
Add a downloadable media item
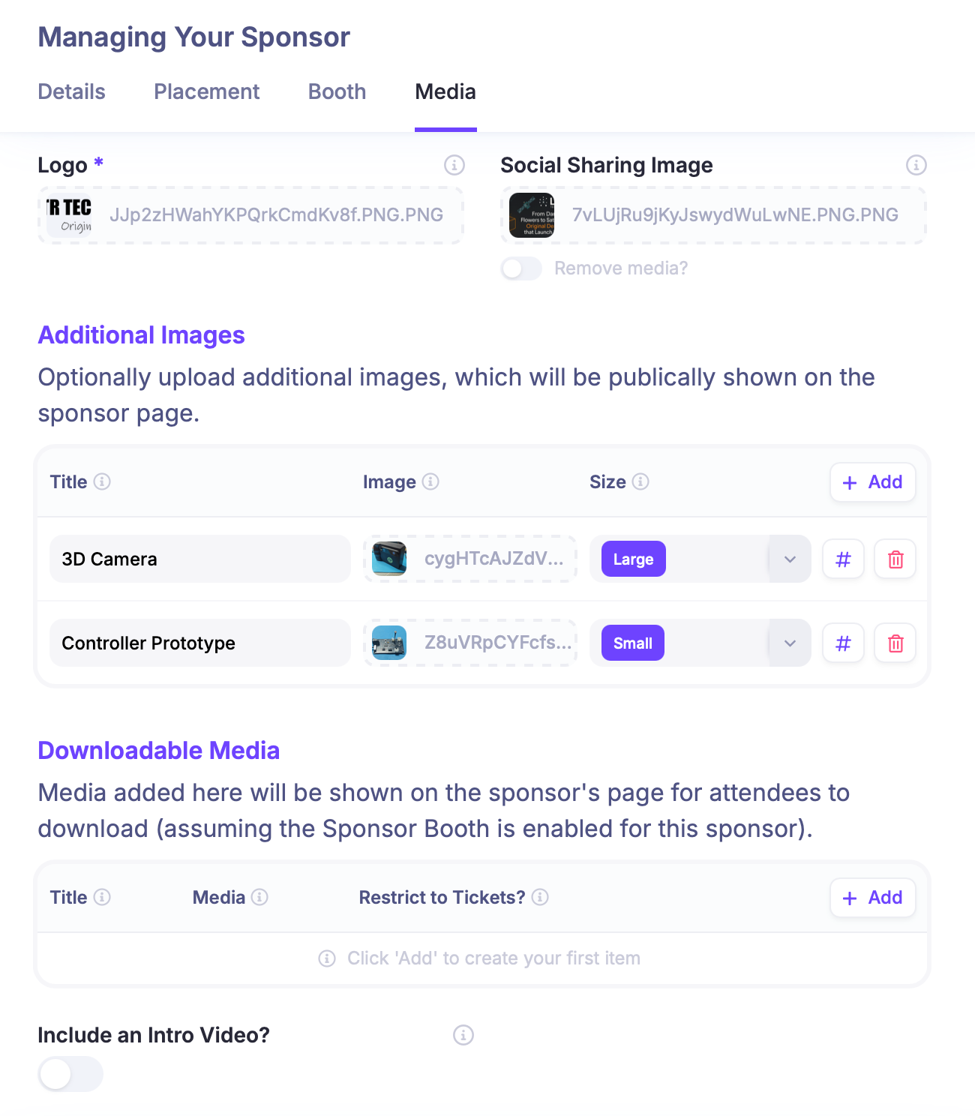pos(873,898)
